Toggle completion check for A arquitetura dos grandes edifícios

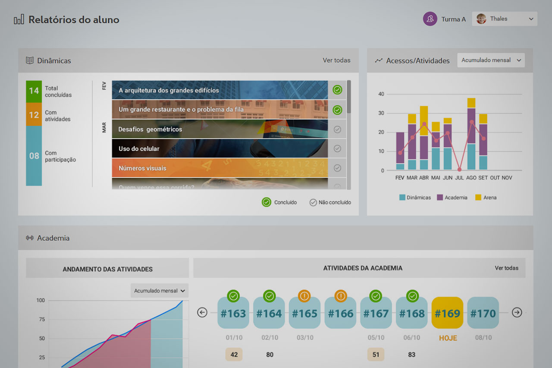337,90
